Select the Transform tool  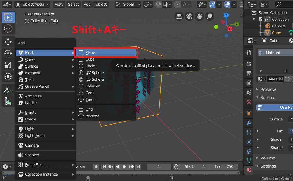pos(8,76)
